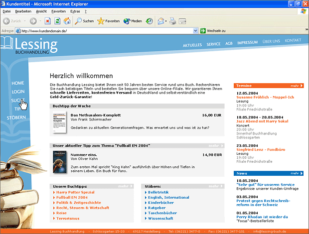Click mehr arrow in Termine header
Image resolution: width=309 pixels, height=234 pixels.
click(297, 86)
